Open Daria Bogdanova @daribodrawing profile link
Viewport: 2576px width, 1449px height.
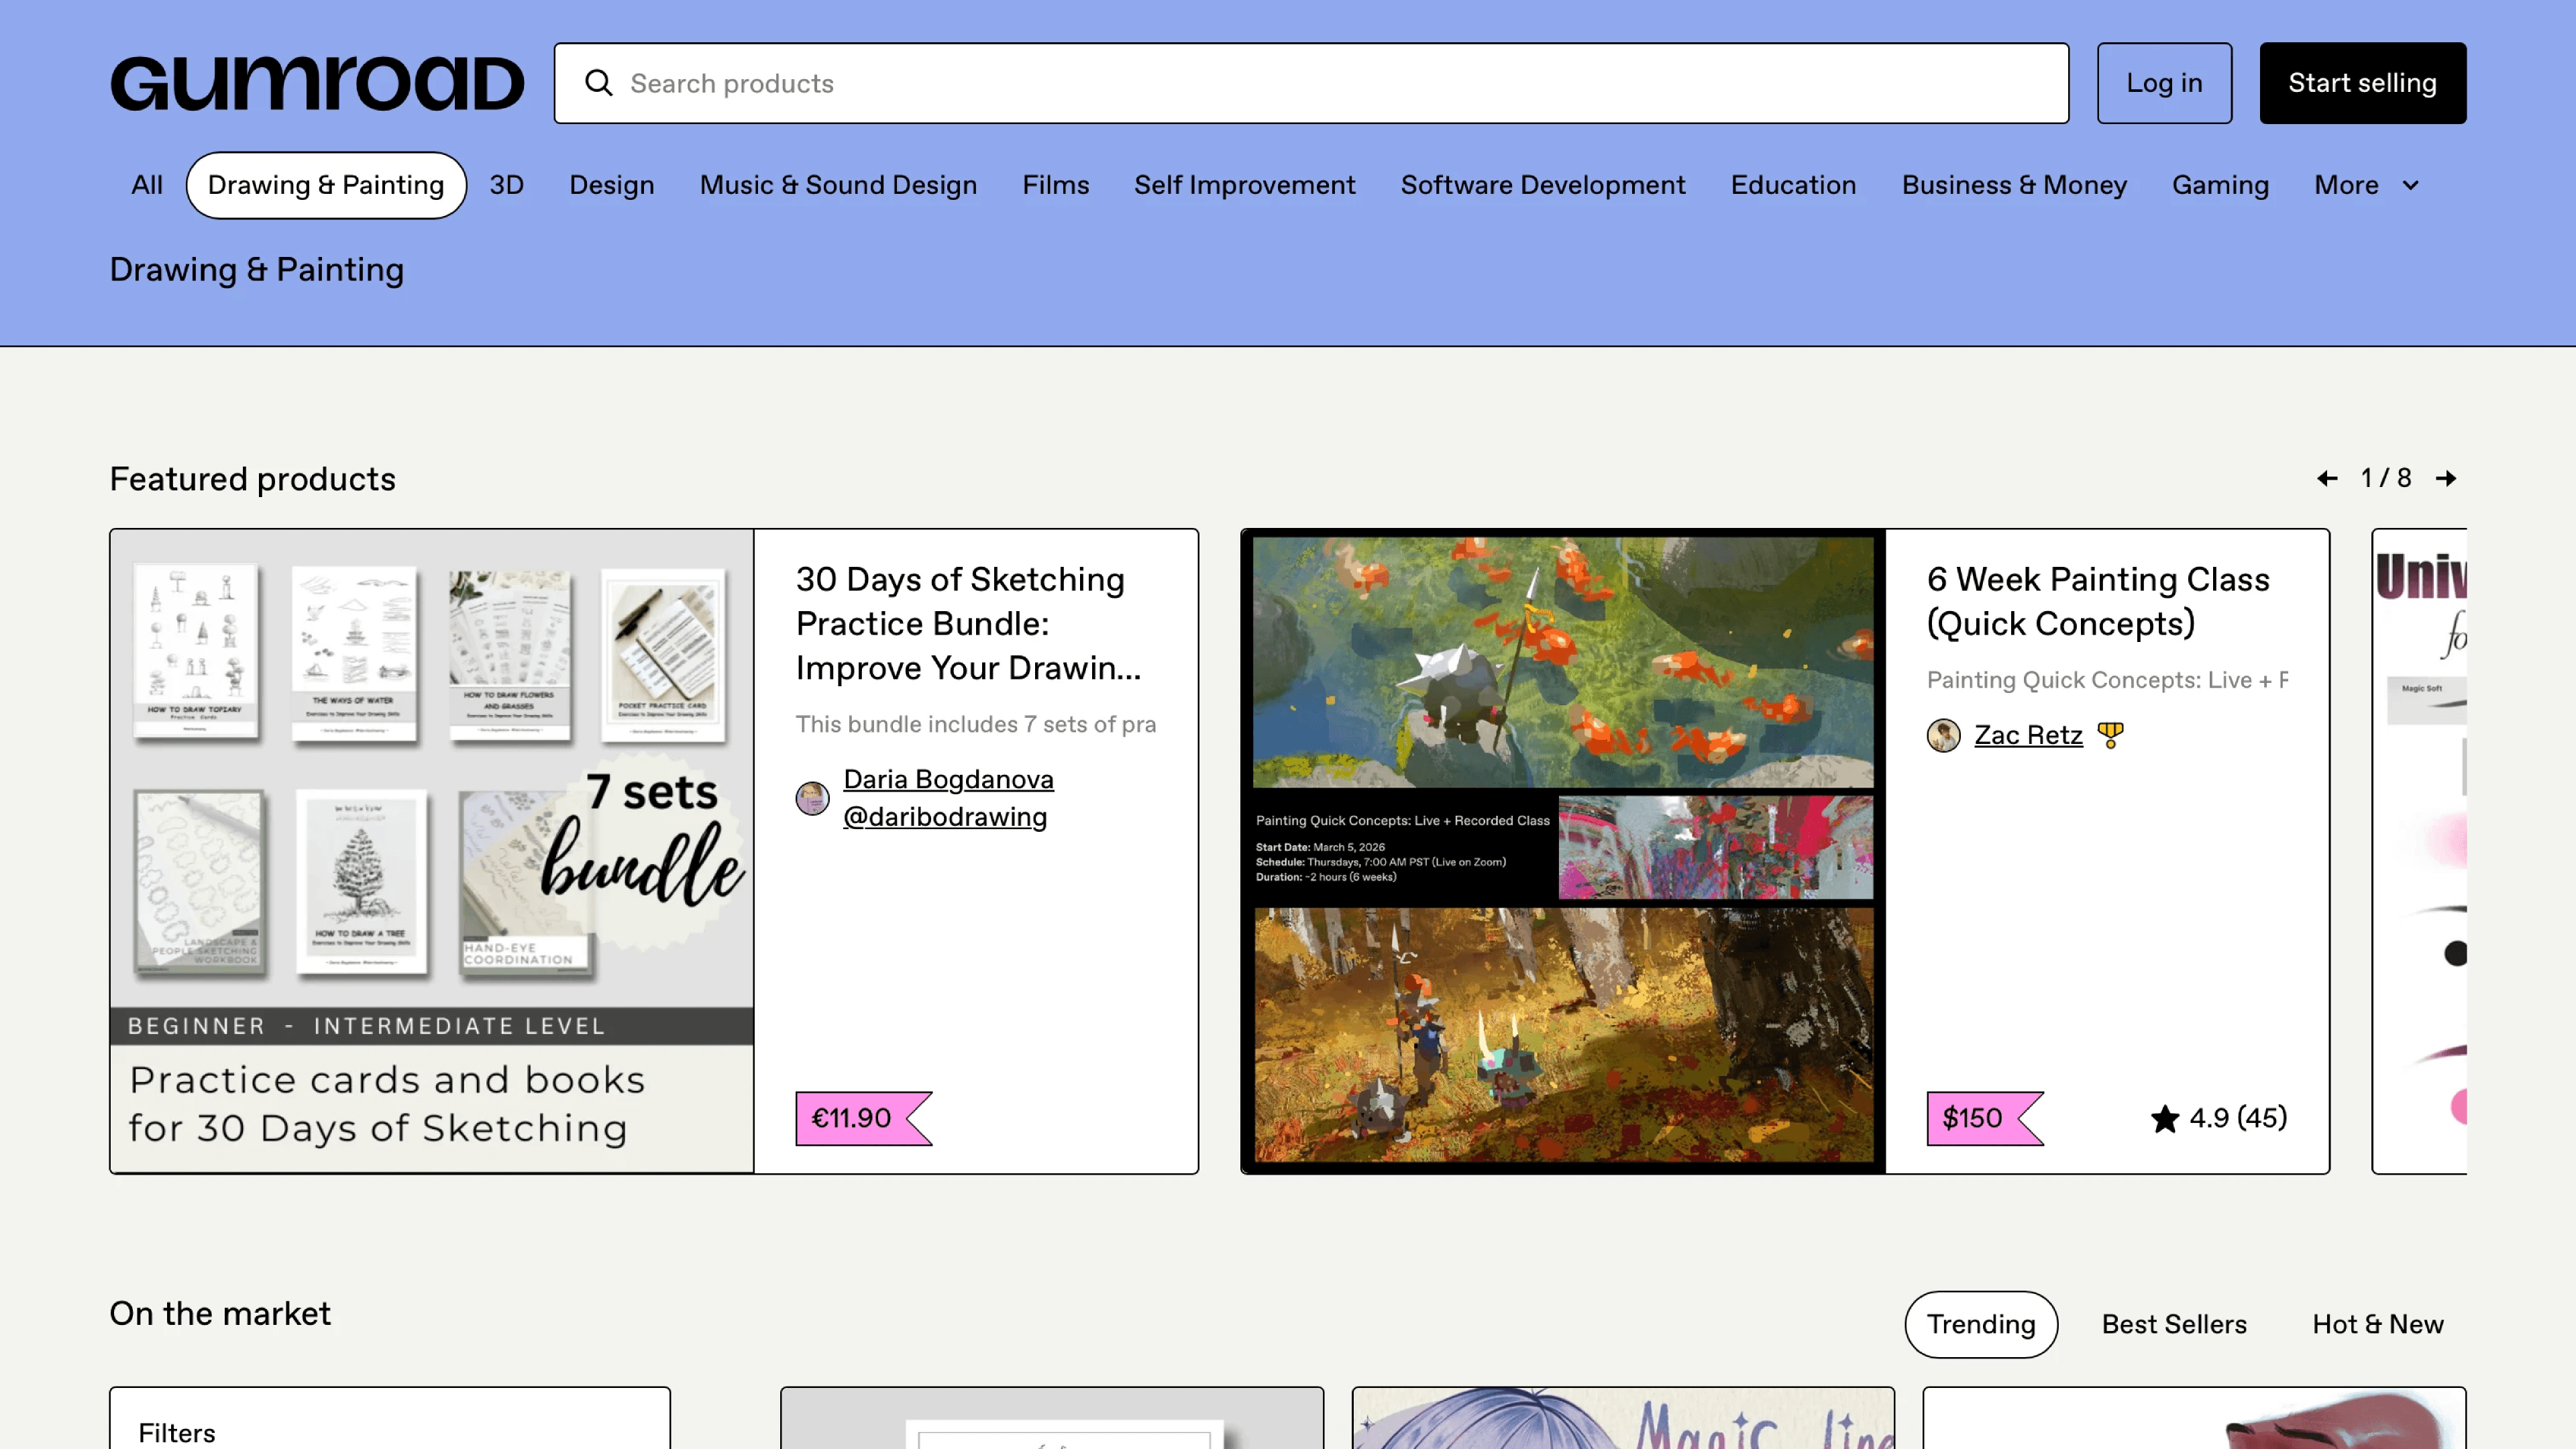tap(948, 798)
